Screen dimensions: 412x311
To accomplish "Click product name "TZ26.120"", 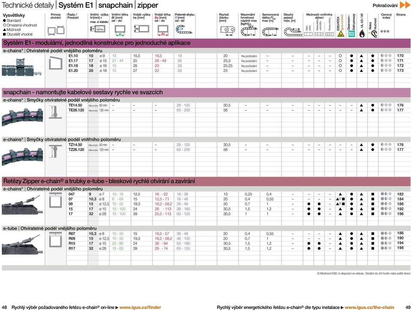I will click(x=76, y=149).
